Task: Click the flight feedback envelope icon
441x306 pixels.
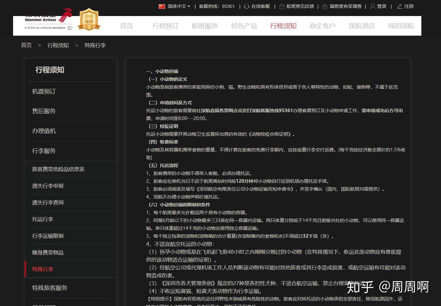Action: coord(282,6)
